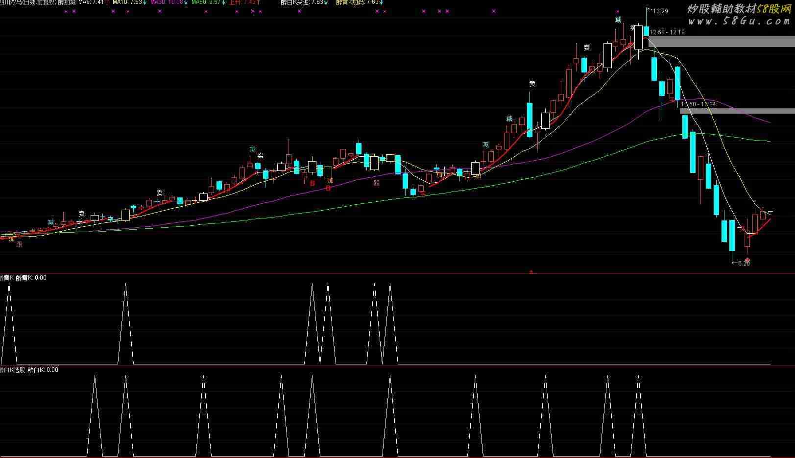
Task: Open the 醉白K选股 sub-indicator panel label
Action: pos(12,370)
